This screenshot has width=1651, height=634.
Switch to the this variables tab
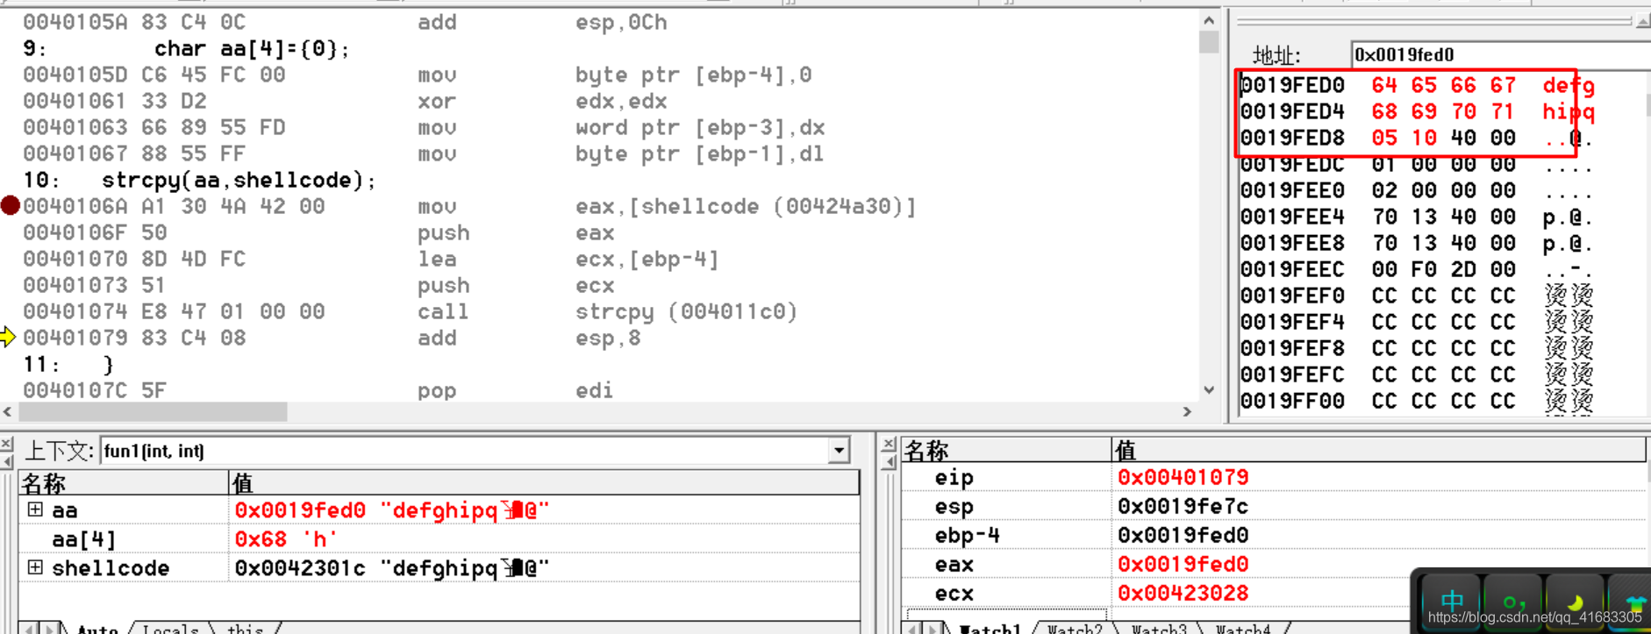245,628
